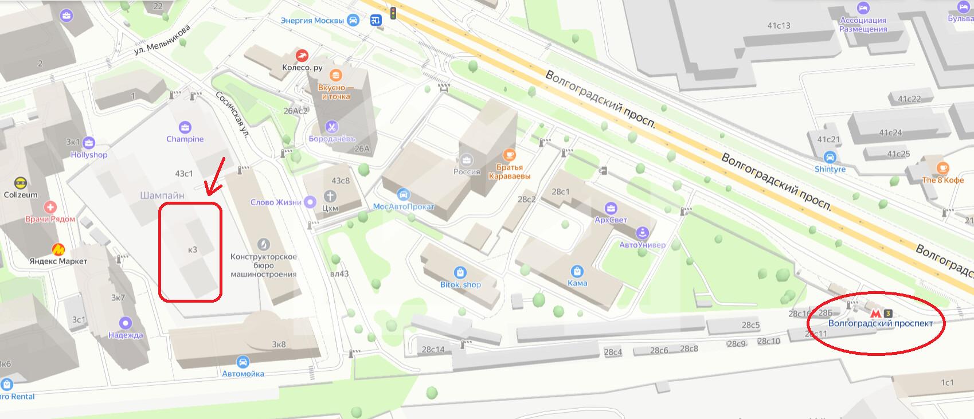Select the Слово Жизни place label
Screen dimensions: 974x419
coord(276,202)
